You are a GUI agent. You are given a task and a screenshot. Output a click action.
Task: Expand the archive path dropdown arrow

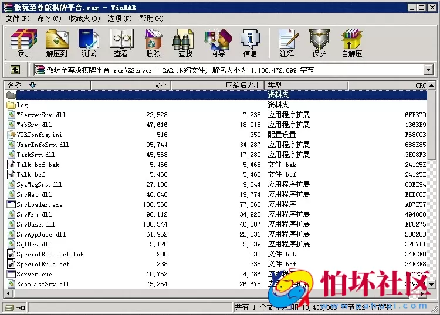[428, 70]
